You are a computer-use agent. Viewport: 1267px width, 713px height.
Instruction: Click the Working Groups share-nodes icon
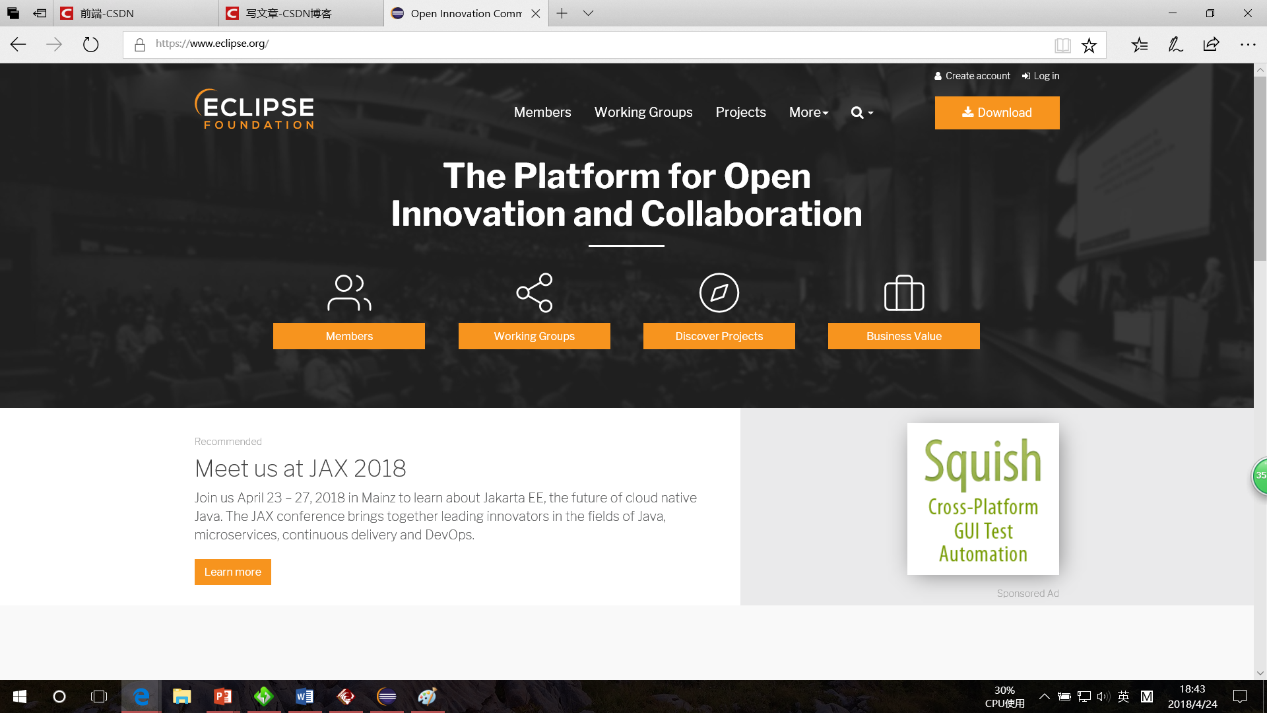(534, 292)
